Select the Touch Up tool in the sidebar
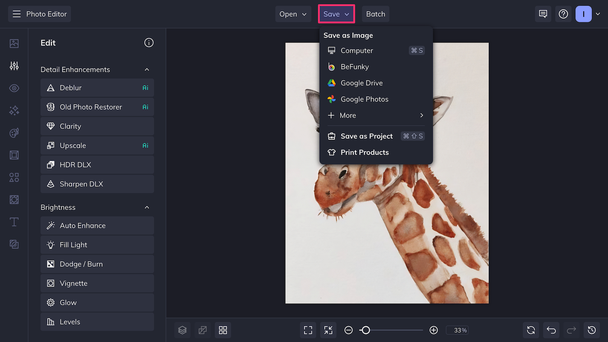 point(14,88)
